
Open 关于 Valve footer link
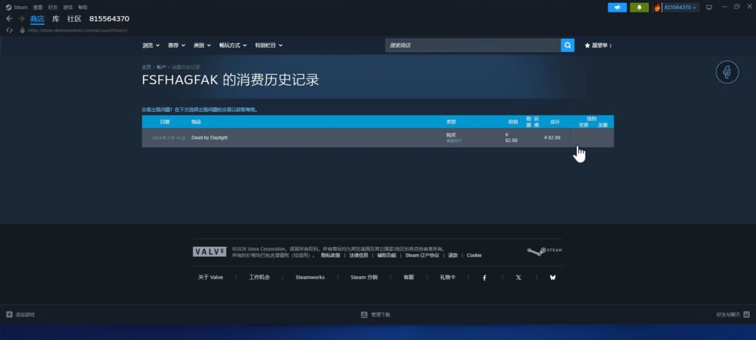click(x=210, y=278)
